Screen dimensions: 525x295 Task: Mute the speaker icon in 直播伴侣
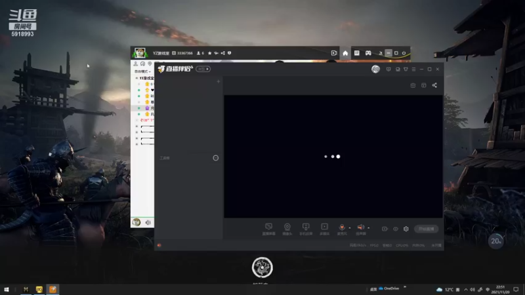point(360,227)
